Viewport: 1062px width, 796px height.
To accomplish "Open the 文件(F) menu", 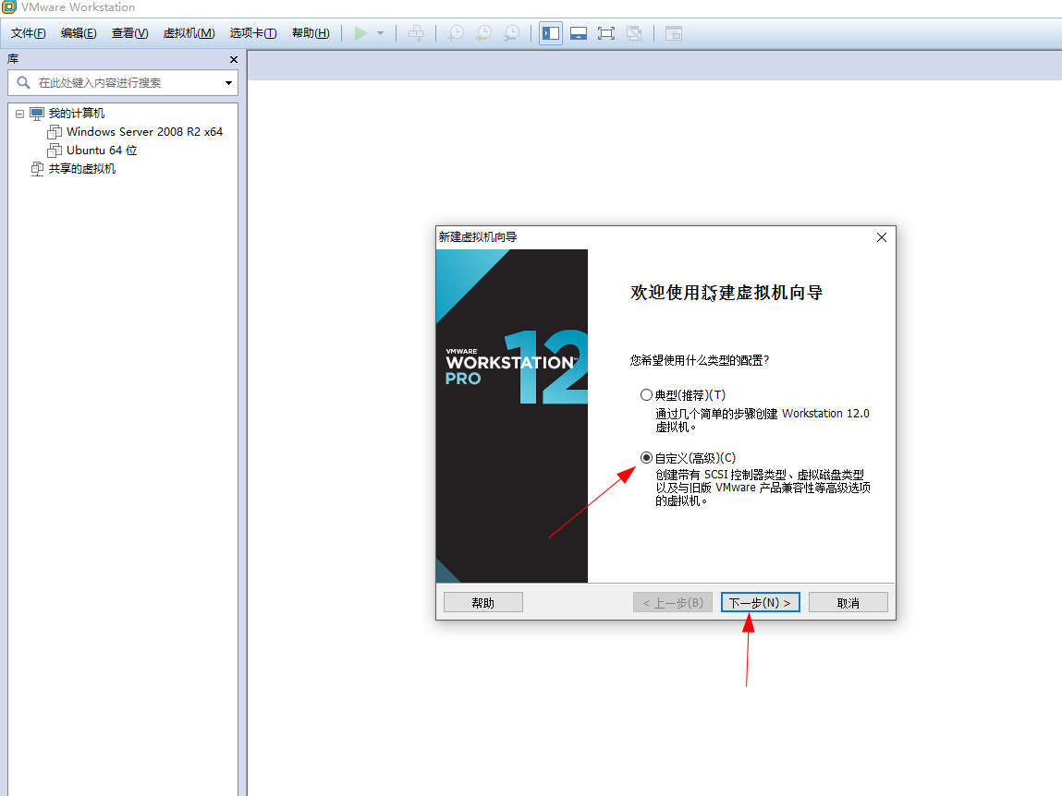I will (x=28, y=33).
